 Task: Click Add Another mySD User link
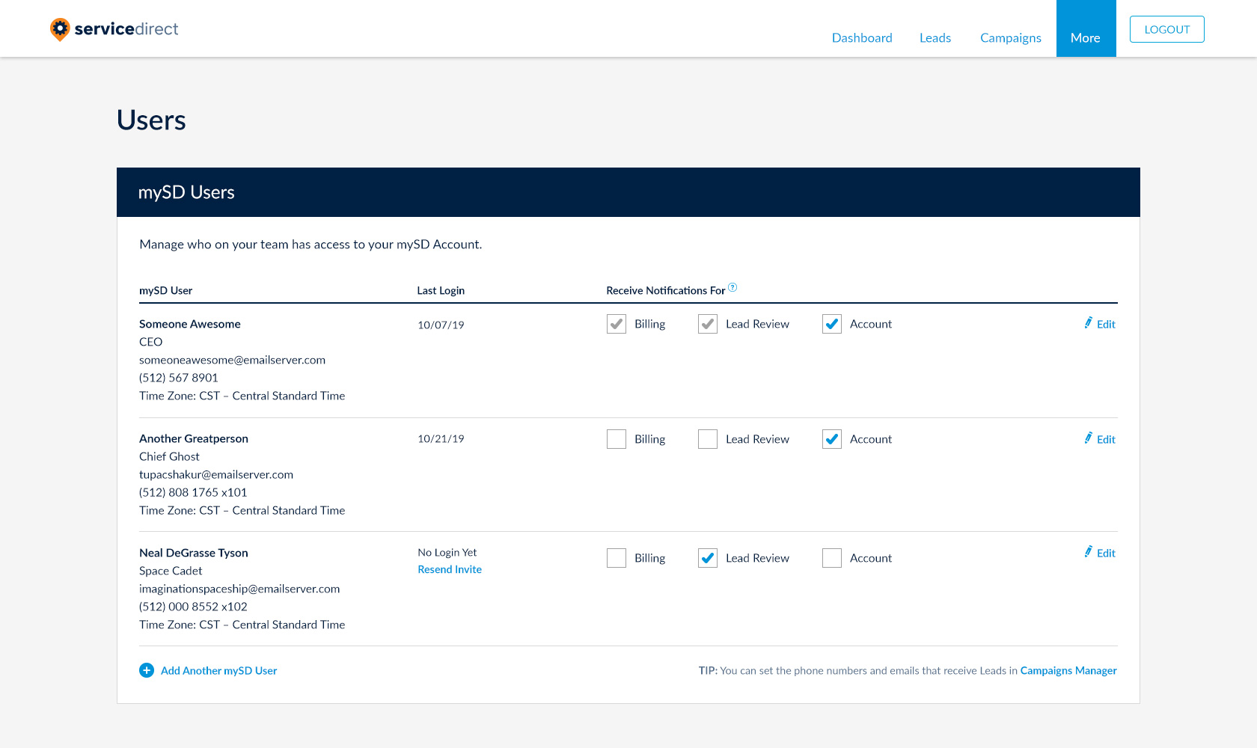click(218, 670)
